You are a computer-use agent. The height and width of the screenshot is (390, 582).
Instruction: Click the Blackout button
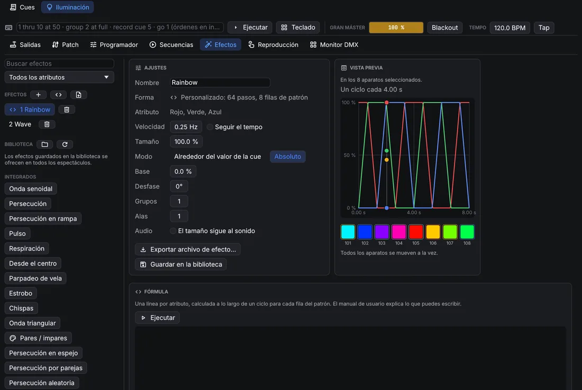click(x=444, y=28)
